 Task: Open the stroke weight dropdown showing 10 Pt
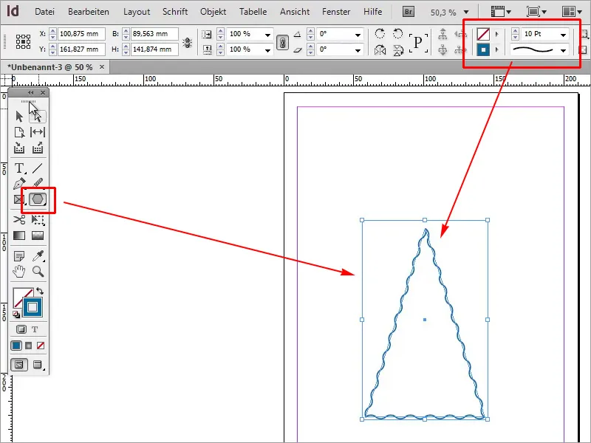pos(563,35)
